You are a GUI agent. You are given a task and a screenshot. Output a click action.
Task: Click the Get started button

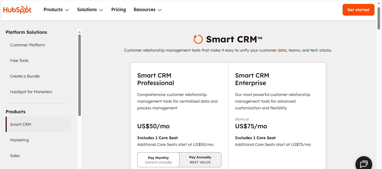pyautogui.click(x=358, y=10)
